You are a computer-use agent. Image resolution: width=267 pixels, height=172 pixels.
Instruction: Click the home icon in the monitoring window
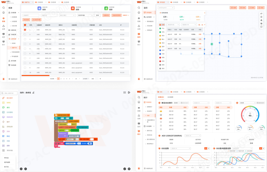139,12
